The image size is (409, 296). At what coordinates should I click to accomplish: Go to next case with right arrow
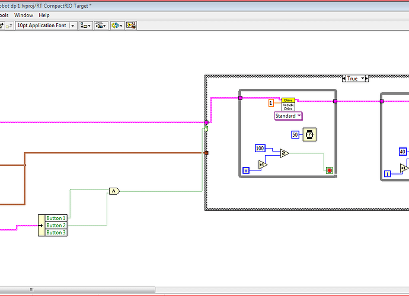point(367,78)
